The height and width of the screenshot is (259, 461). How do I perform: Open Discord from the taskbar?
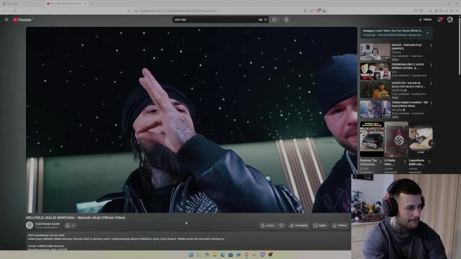click(263, 255)
